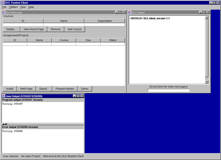Image resolution: width=221 pixels, height=160 pixels.
Task: Click the input field below scroll message
Action: [168, 90]
